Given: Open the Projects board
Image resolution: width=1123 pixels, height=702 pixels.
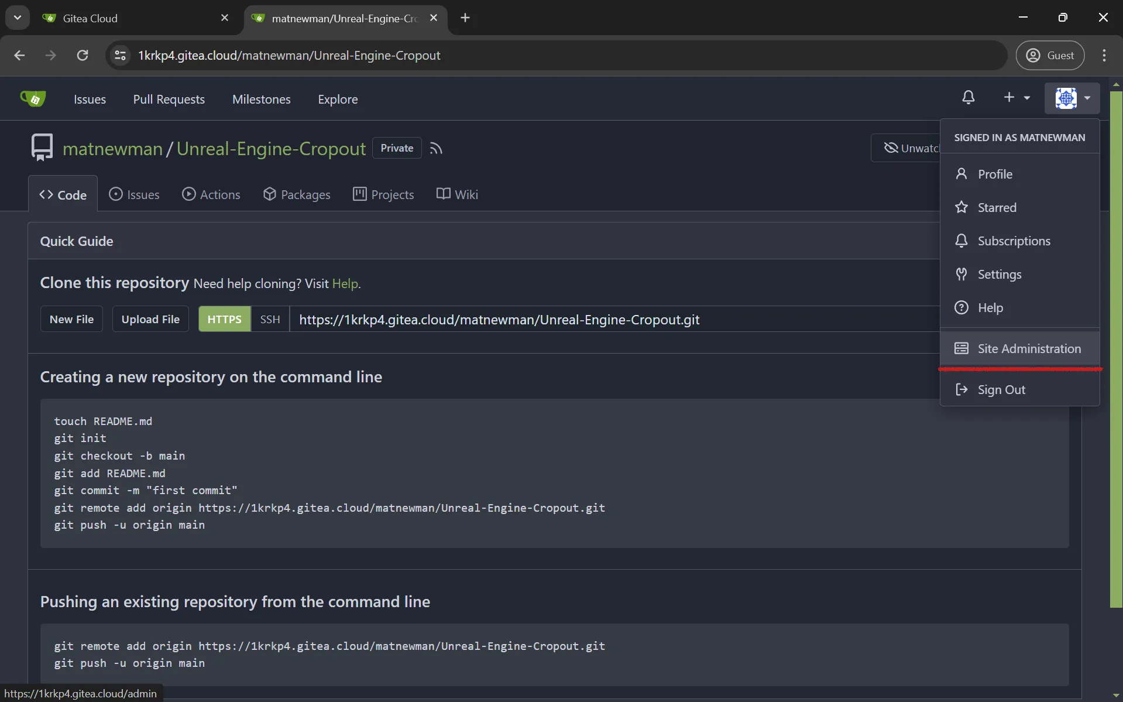Looking at the screenshot, I should [383, 194].
